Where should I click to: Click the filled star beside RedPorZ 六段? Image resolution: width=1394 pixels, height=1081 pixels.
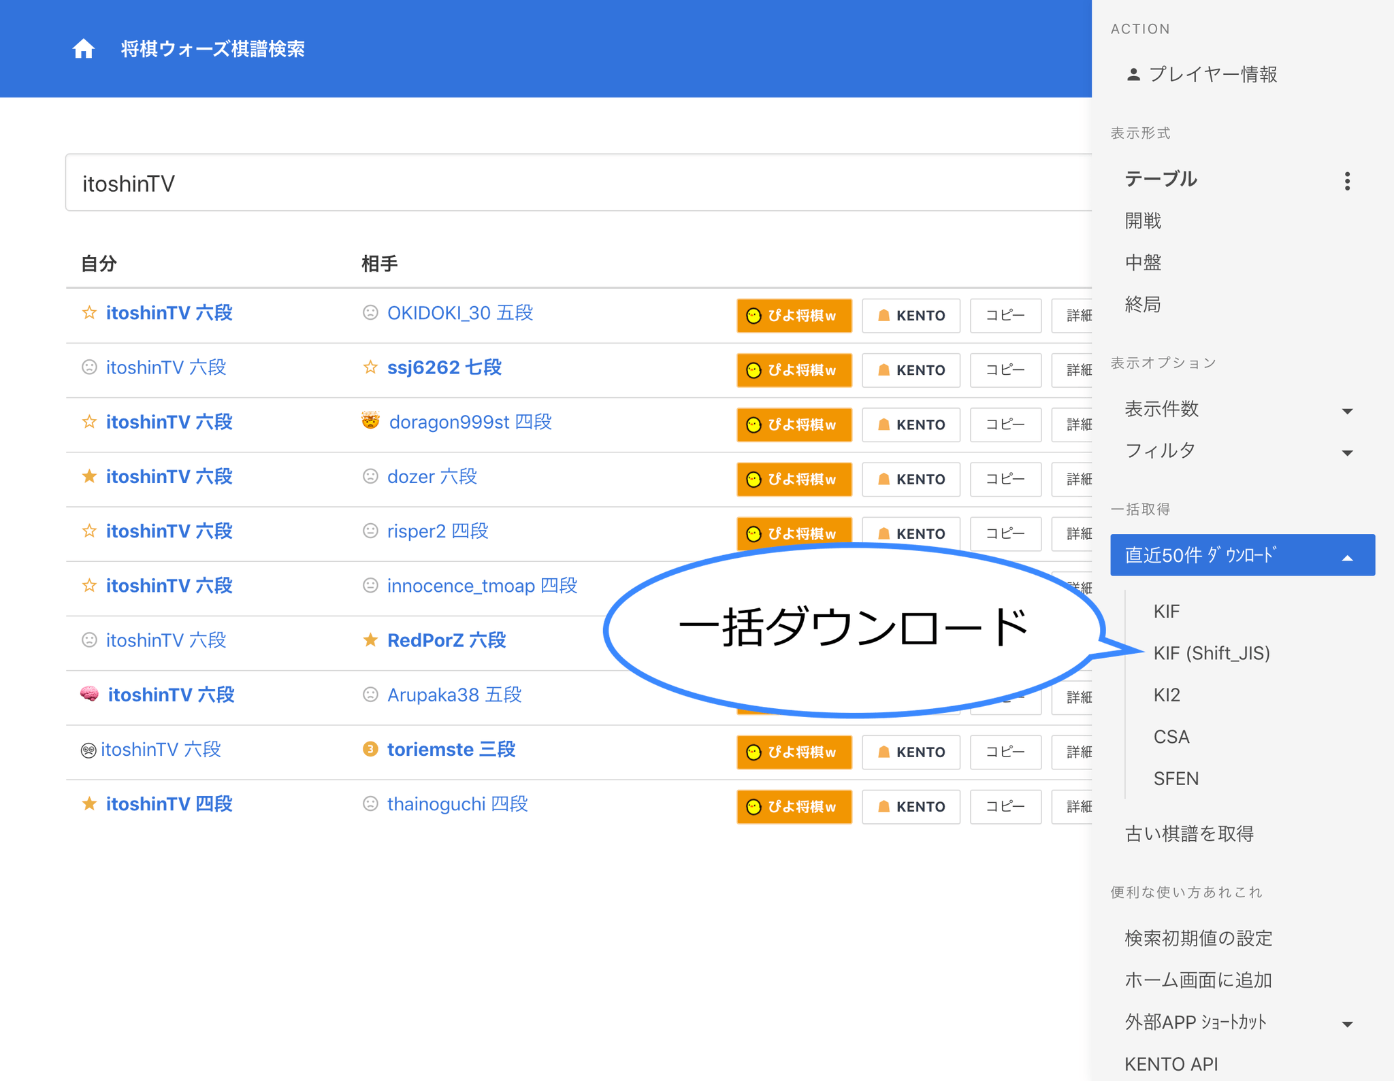click(370, 639)
